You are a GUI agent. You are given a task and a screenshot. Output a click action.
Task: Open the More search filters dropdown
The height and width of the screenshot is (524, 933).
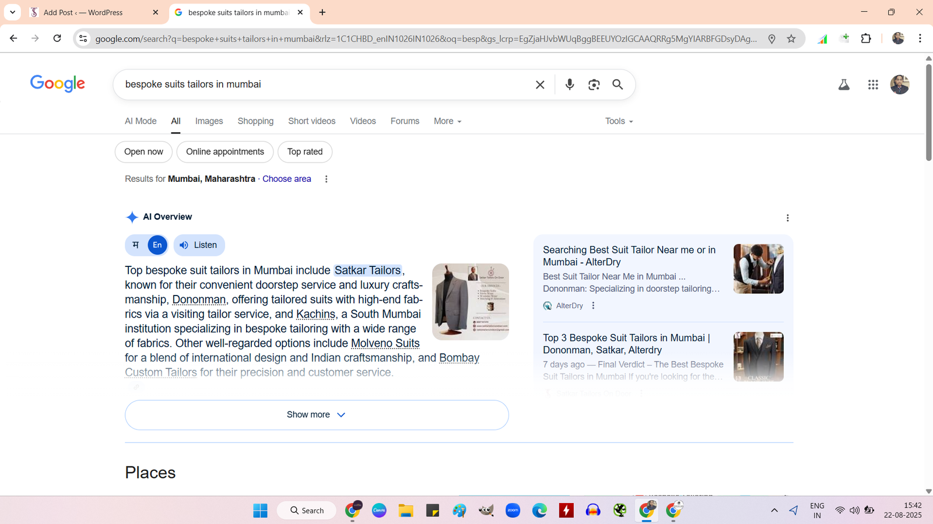pyautogui.click(x=448, y=121)
